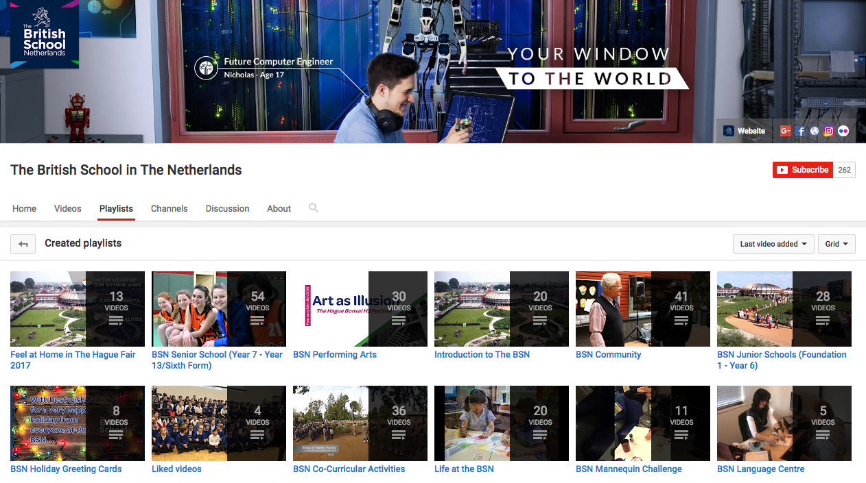Open the BSN Language Centre title link
Screen dimensions: 866x483
(x=760, y=469)
